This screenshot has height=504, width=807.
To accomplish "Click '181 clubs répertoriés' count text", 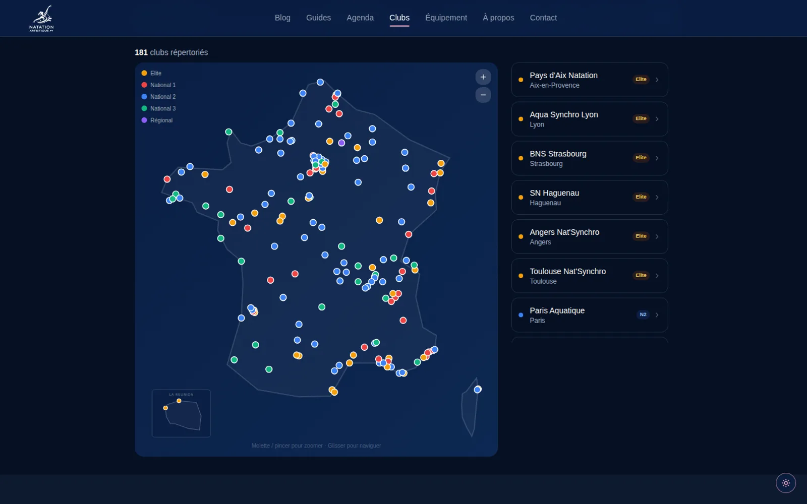I will tap(171, 52).
